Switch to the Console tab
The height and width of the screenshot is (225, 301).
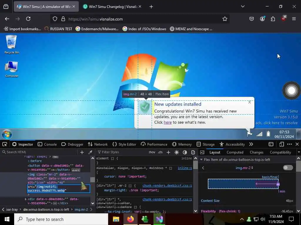coord(47,144)
